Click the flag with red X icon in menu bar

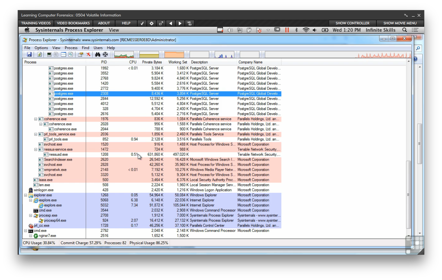tap(259, 30)
